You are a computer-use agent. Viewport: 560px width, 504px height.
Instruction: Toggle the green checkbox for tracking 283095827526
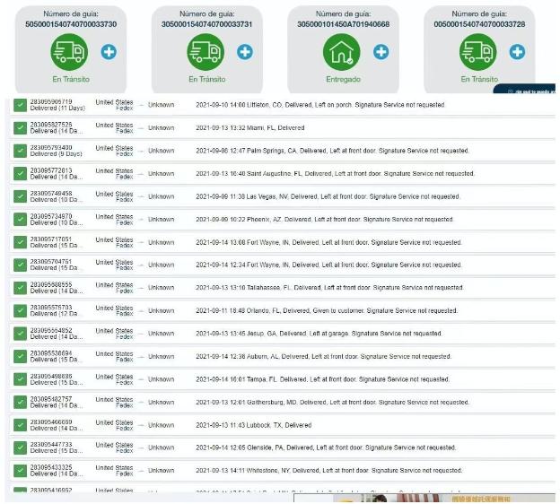pos(20,128)
